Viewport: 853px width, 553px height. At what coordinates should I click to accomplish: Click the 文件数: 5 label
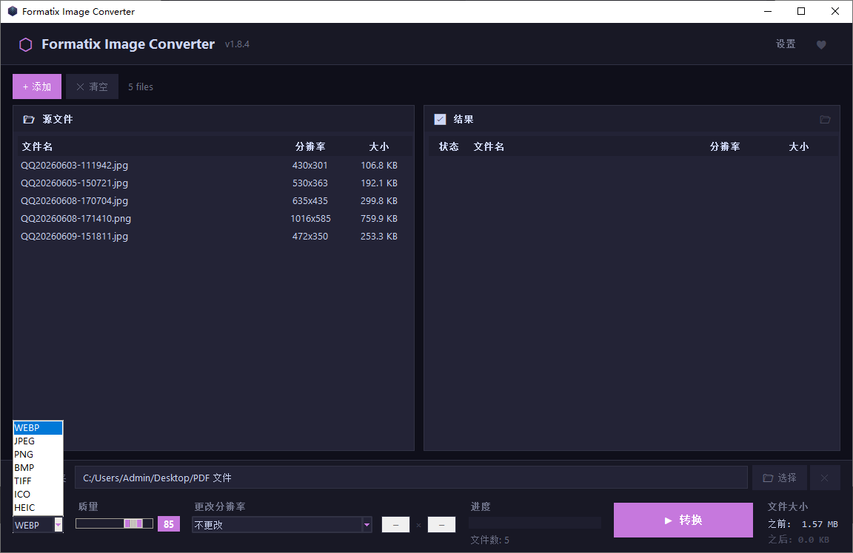click(x=489, y=540)
